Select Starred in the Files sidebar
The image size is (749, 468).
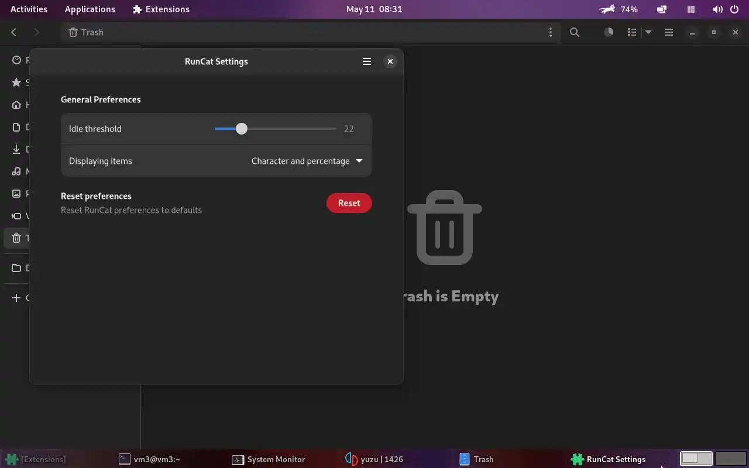coord(17,82)
